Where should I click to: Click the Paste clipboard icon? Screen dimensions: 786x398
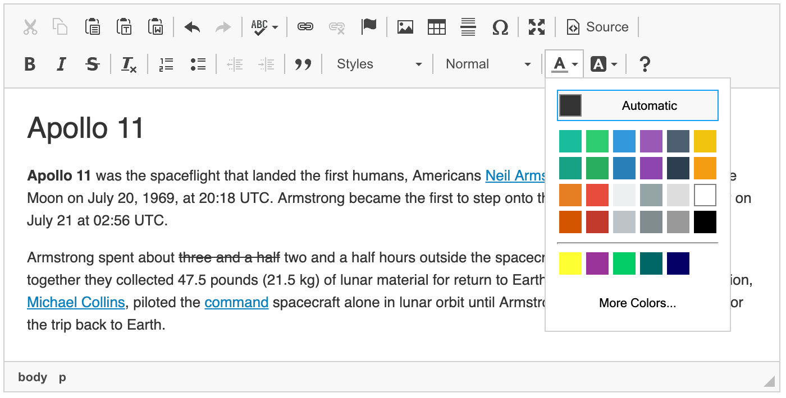coord(93,27)
